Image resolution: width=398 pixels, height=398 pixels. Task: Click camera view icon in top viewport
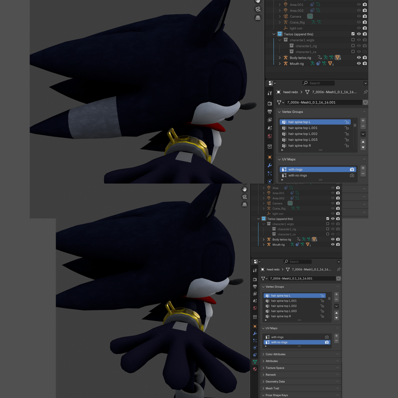coord(258,10)
